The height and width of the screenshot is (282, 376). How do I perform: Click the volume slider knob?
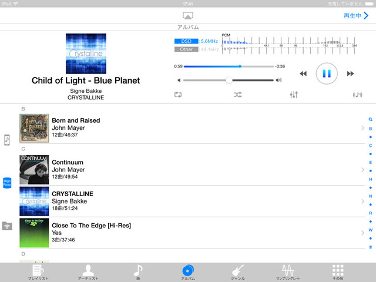(x=229, y=80)
